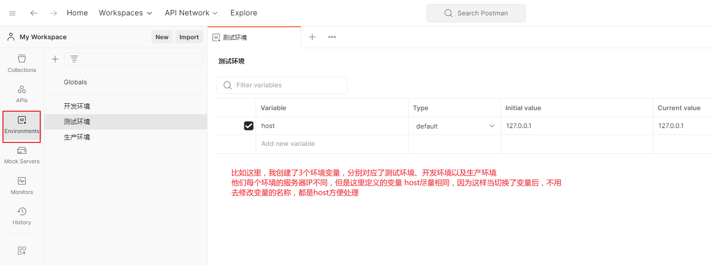Create a new environment with plus icon
Viewport: 712px width, 265px height.
55,59
